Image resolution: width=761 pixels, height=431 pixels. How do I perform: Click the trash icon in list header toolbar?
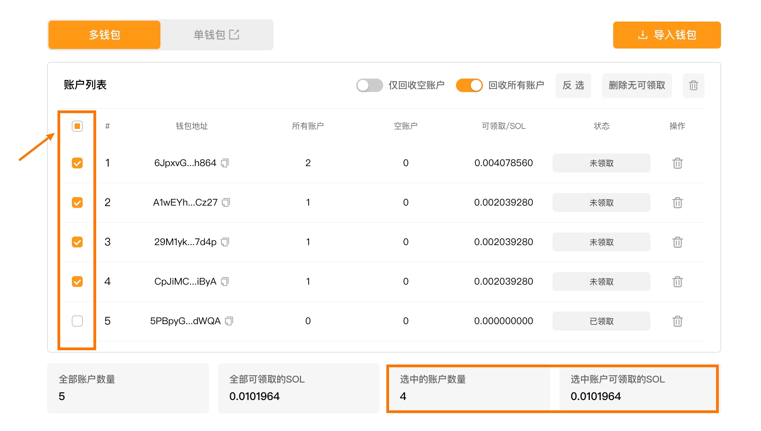coord(693,85)
